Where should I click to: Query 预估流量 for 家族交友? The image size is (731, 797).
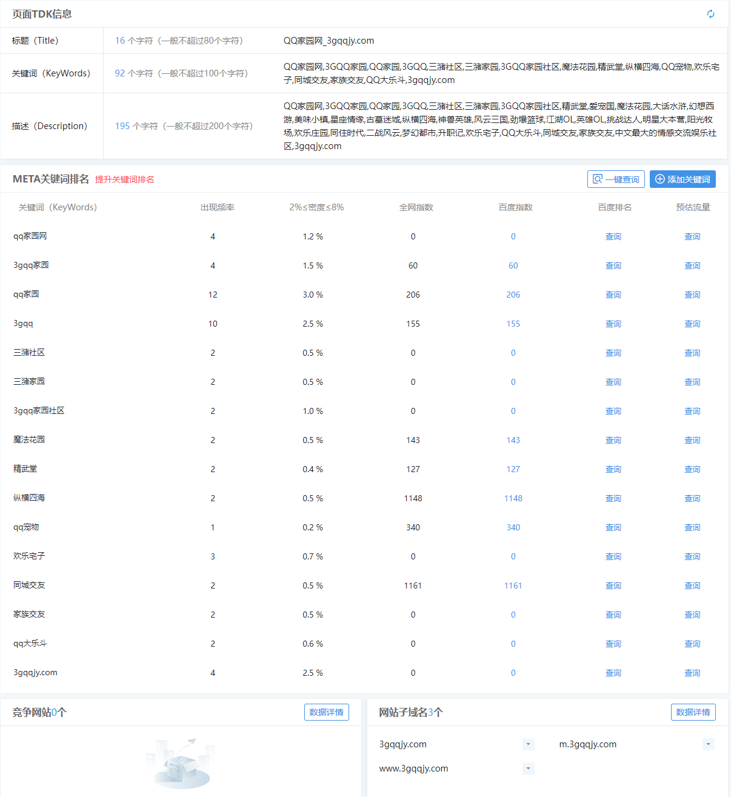(x=692, y=615)
